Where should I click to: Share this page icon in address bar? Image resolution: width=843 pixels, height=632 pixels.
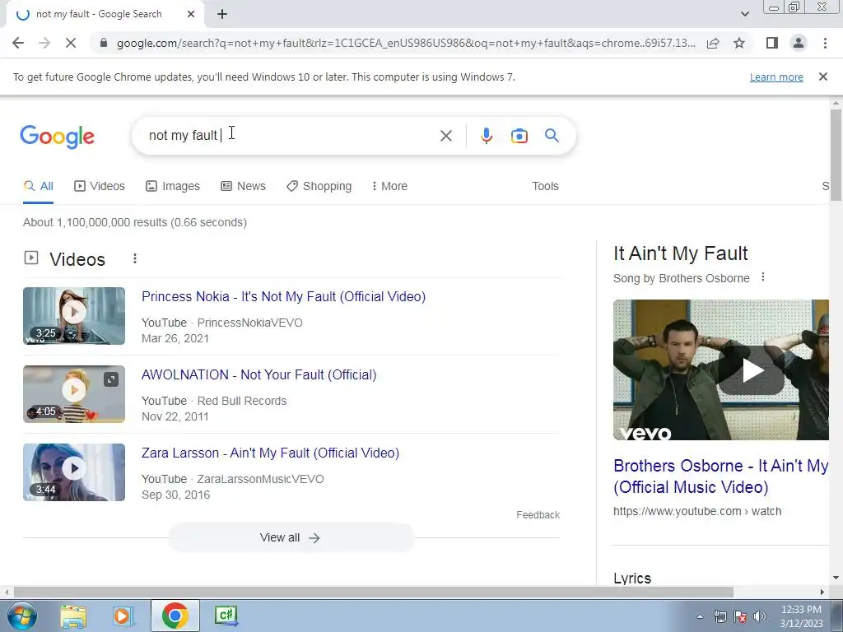click(713, 43)
